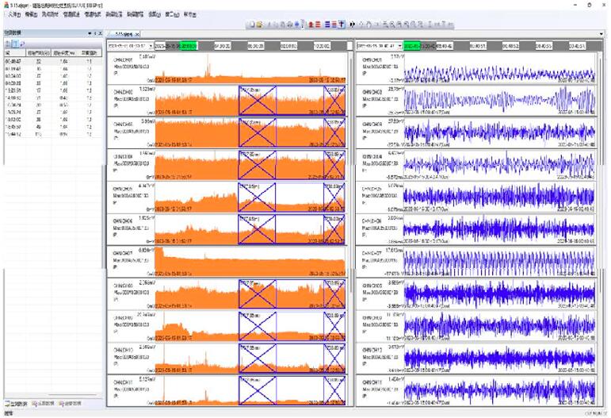Click the black double-arrow icon in the toolbar
Screen dimensions: 611x418
(351, 24)
